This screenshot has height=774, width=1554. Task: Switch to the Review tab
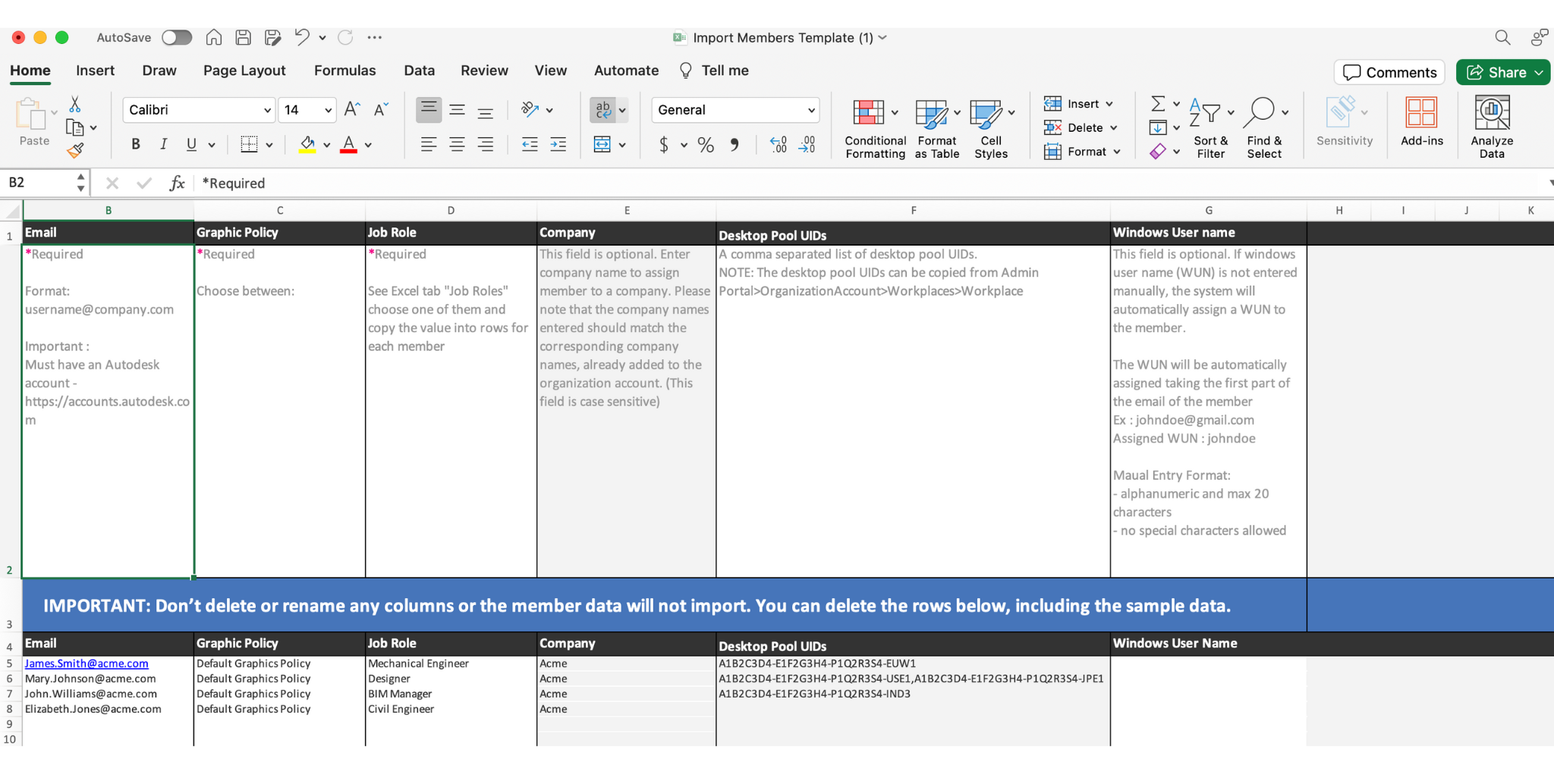coord(484,71)
